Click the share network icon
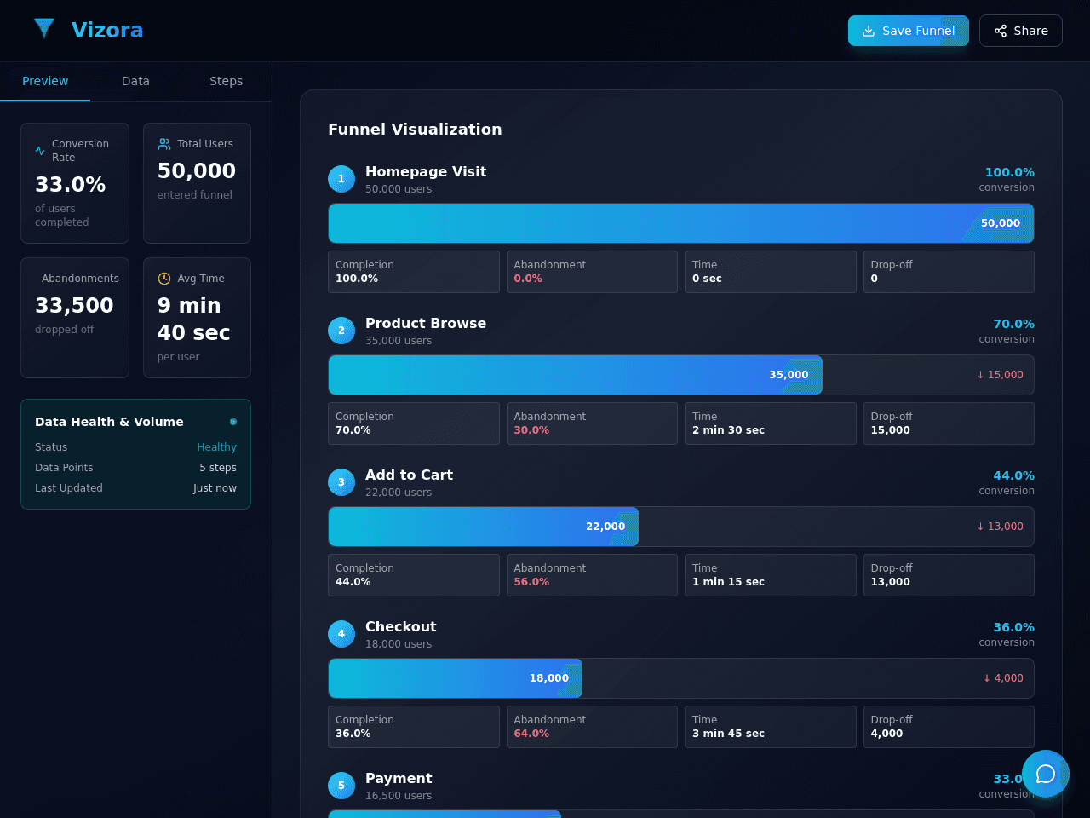1090x818 pixels. coord(1001,31)
